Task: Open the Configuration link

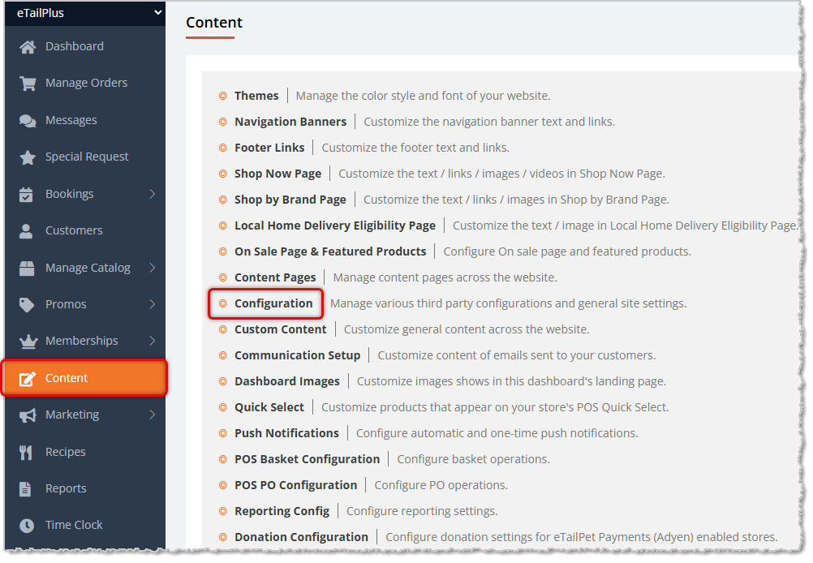Action: coord(273,303)
